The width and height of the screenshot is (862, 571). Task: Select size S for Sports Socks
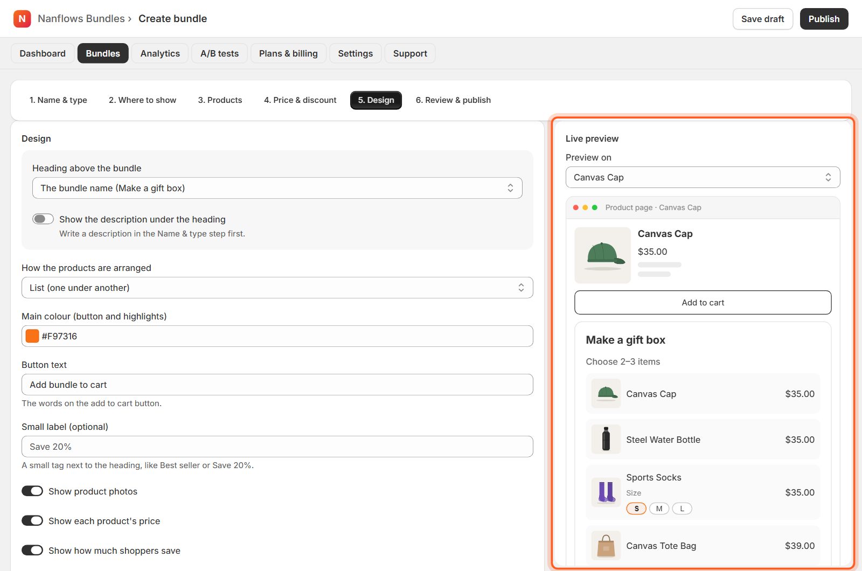(636, 509)
